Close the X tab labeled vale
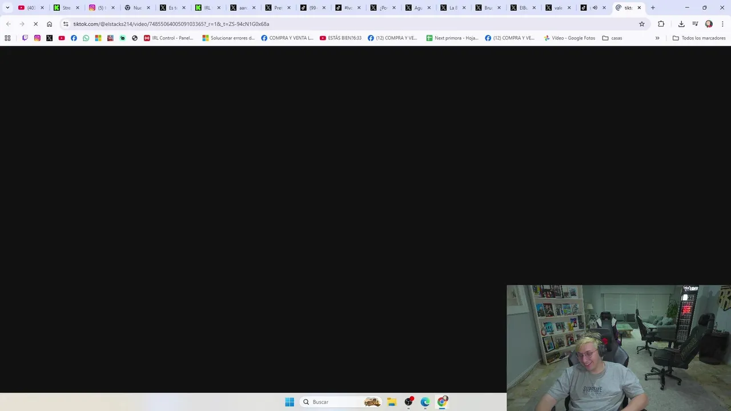731x411 pixels. point(569,7)
